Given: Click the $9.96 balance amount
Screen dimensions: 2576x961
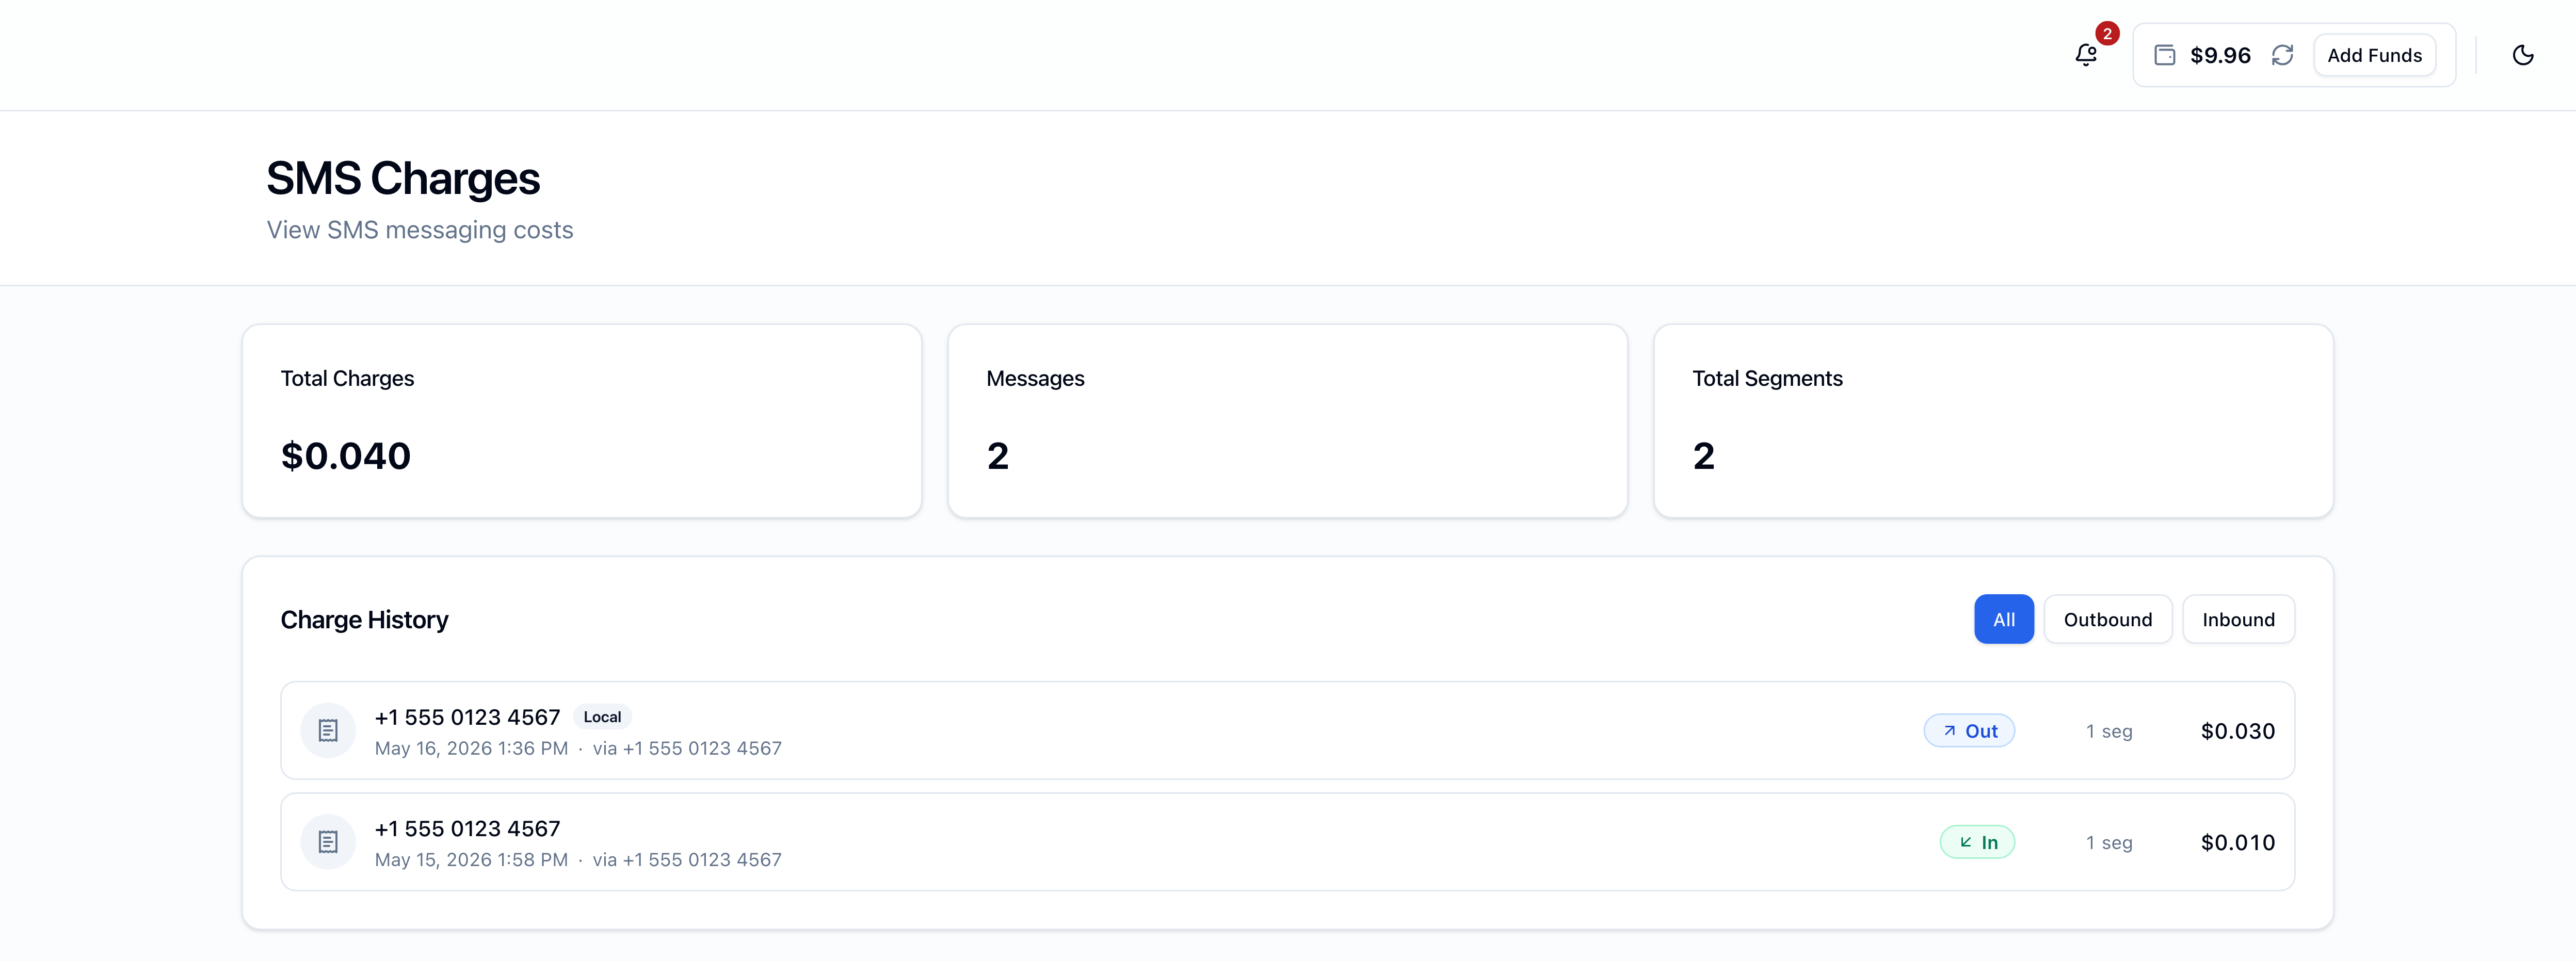Looking at the screenshot, I should 2220,55.
